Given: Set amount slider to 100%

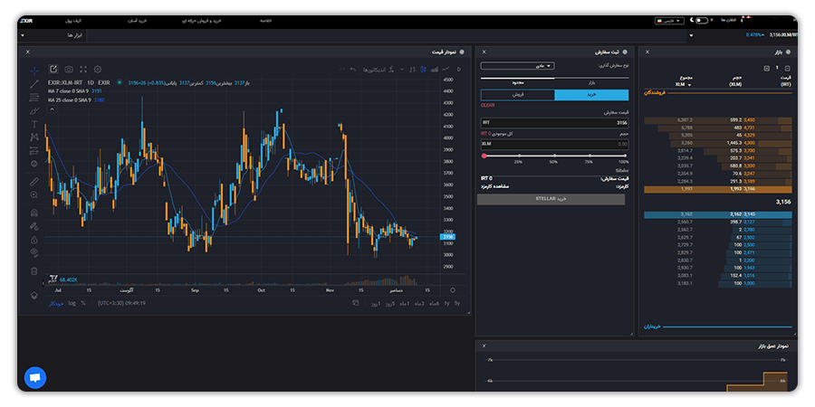Looking at the screenshot, I should [625, 156].
